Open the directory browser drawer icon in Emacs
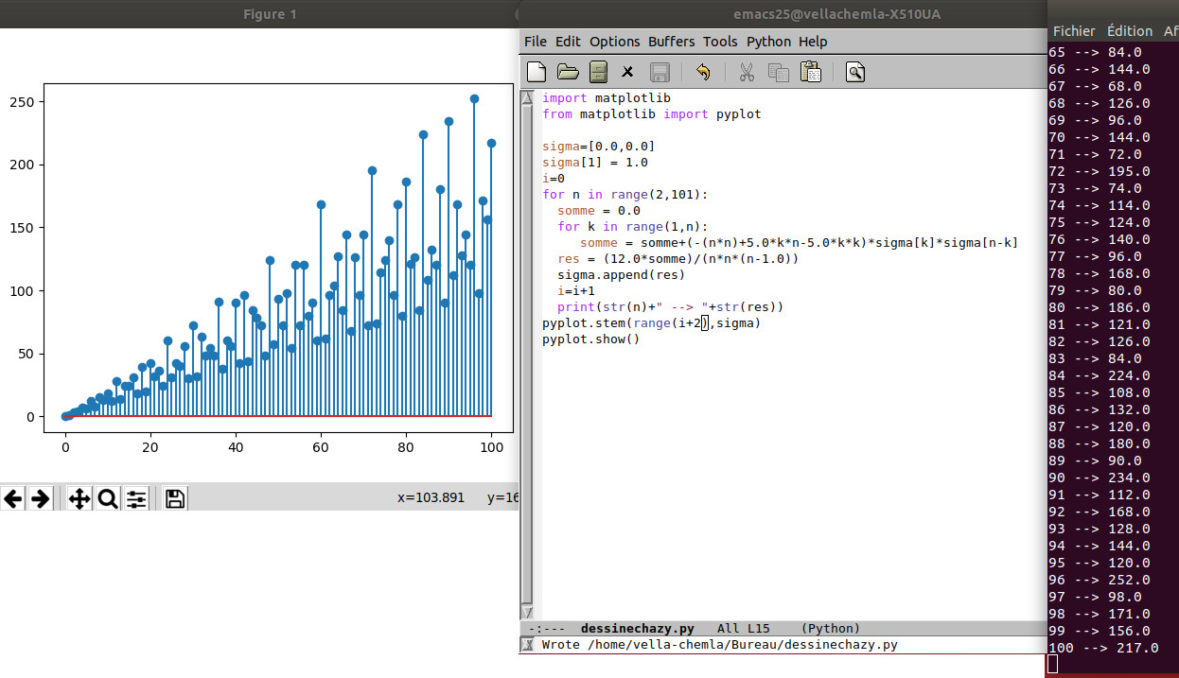 pos(598,72)
